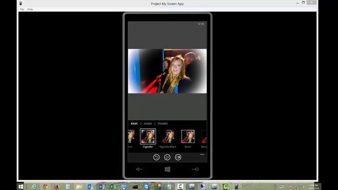The image size is (338, 190).
Task: Select the Vignette Black effect thumbnail
Action: pos(168,136)
